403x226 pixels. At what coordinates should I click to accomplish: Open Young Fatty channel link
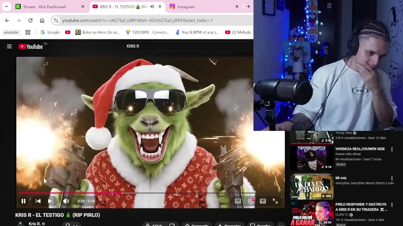pyautogui.click(x=343, y=133)
